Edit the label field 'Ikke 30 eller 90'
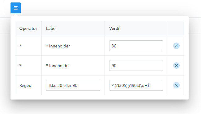 73,85
